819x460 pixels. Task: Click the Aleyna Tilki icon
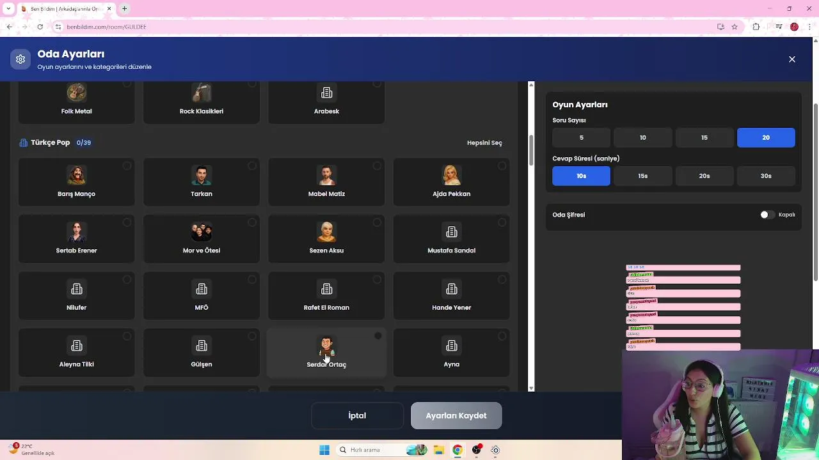coord(76,346)
